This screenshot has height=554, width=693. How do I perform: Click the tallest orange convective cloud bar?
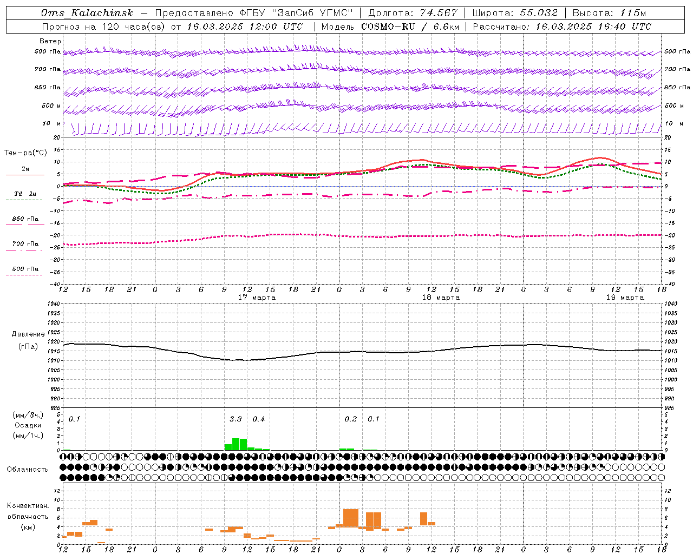(x=351, y=518)
